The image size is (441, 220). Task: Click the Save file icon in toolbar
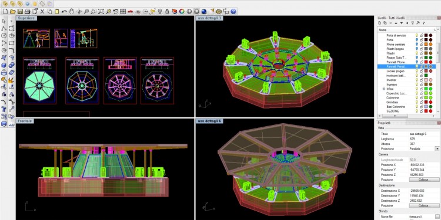pos(20,12)
